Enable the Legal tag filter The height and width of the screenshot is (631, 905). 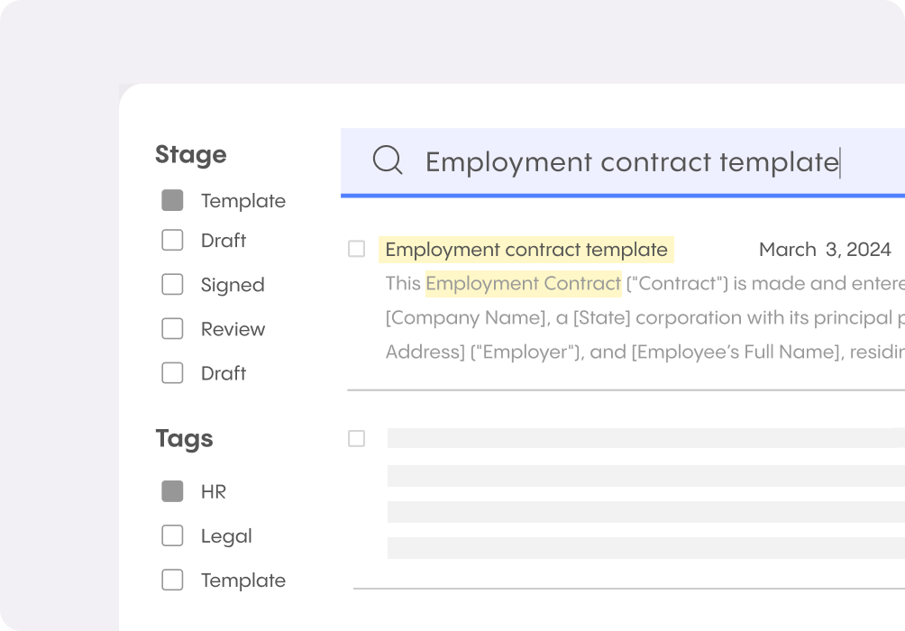[172, 535]
